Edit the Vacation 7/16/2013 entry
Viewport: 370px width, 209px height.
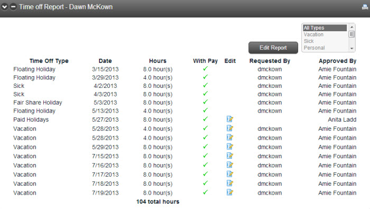230,165
